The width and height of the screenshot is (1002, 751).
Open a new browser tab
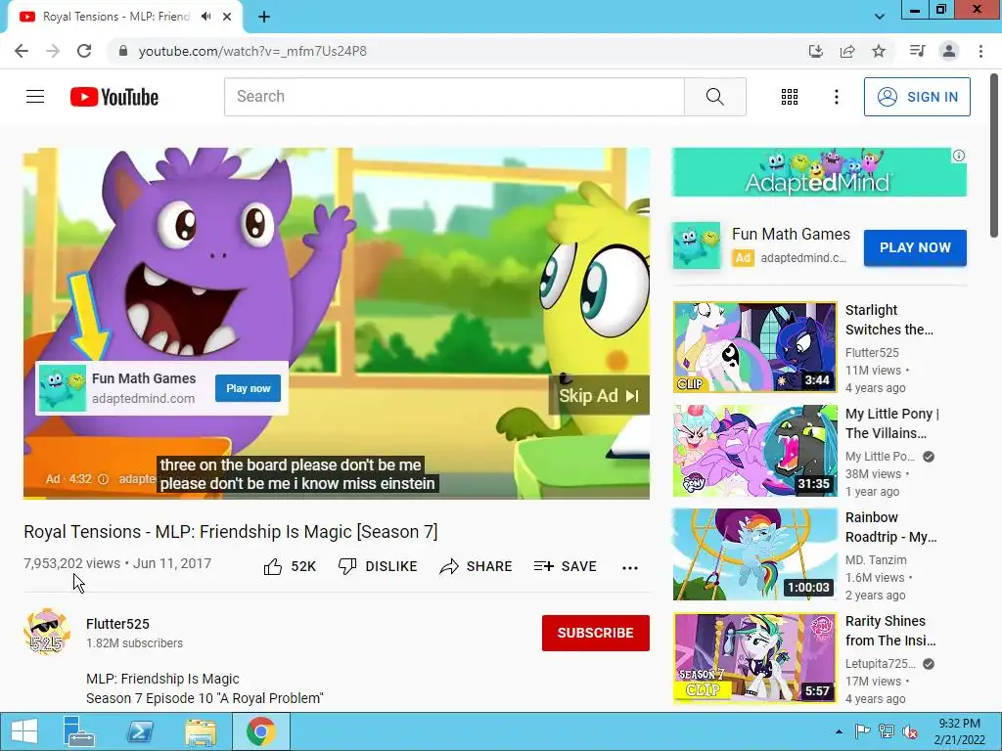pyautogui.click(x=264, y=17)
